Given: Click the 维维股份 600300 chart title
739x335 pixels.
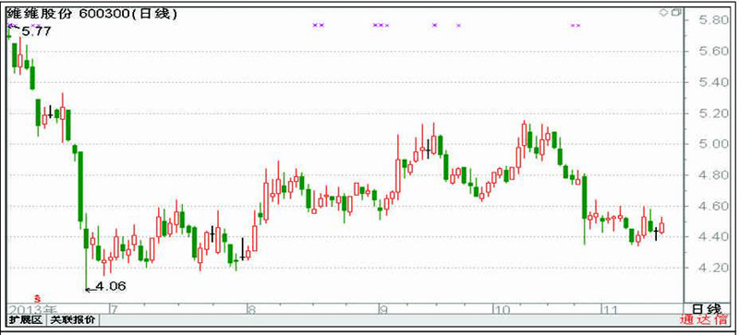Looking at the screenshot, I should pos(91,14).
